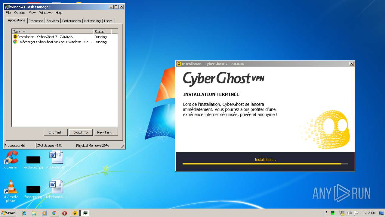Image resolution: width=385 pixels, height=217 pixels.
Task: Switch to the Users tab
Action: [108, 21]
